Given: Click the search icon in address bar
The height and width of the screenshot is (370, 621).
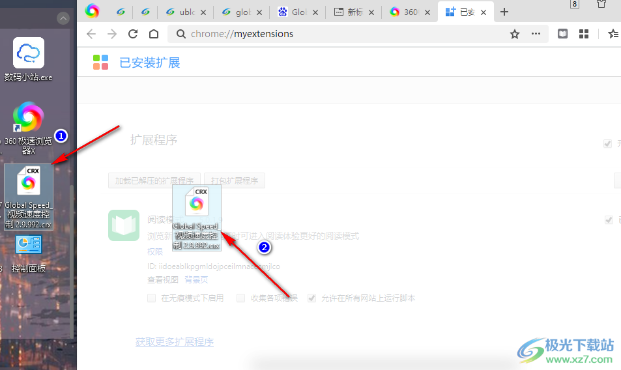Looking at the screenshot, I should 181,34.
